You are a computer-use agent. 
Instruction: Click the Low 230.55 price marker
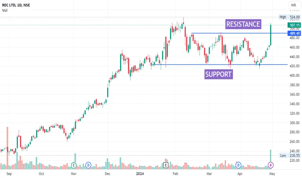290,155
